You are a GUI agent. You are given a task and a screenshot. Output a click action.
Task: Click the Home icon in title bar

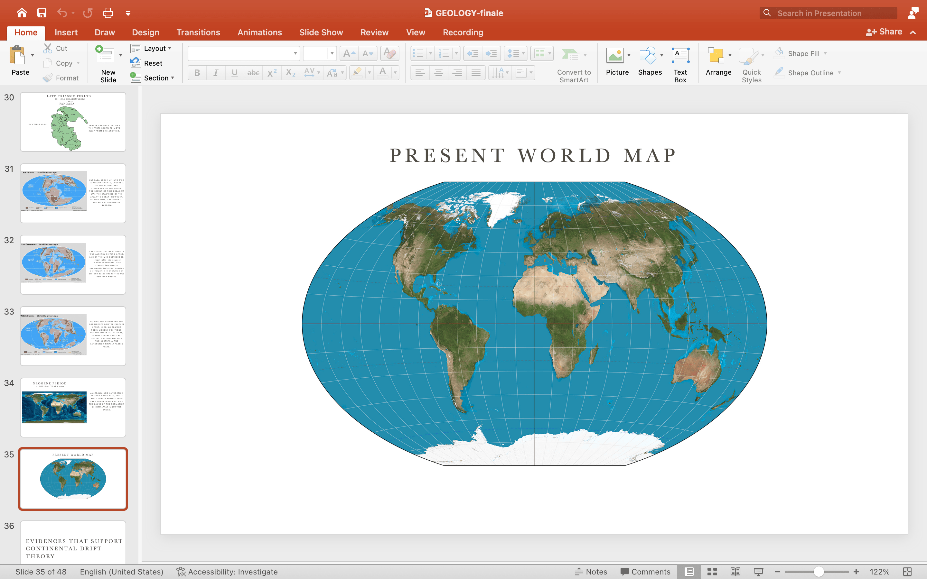22,13
